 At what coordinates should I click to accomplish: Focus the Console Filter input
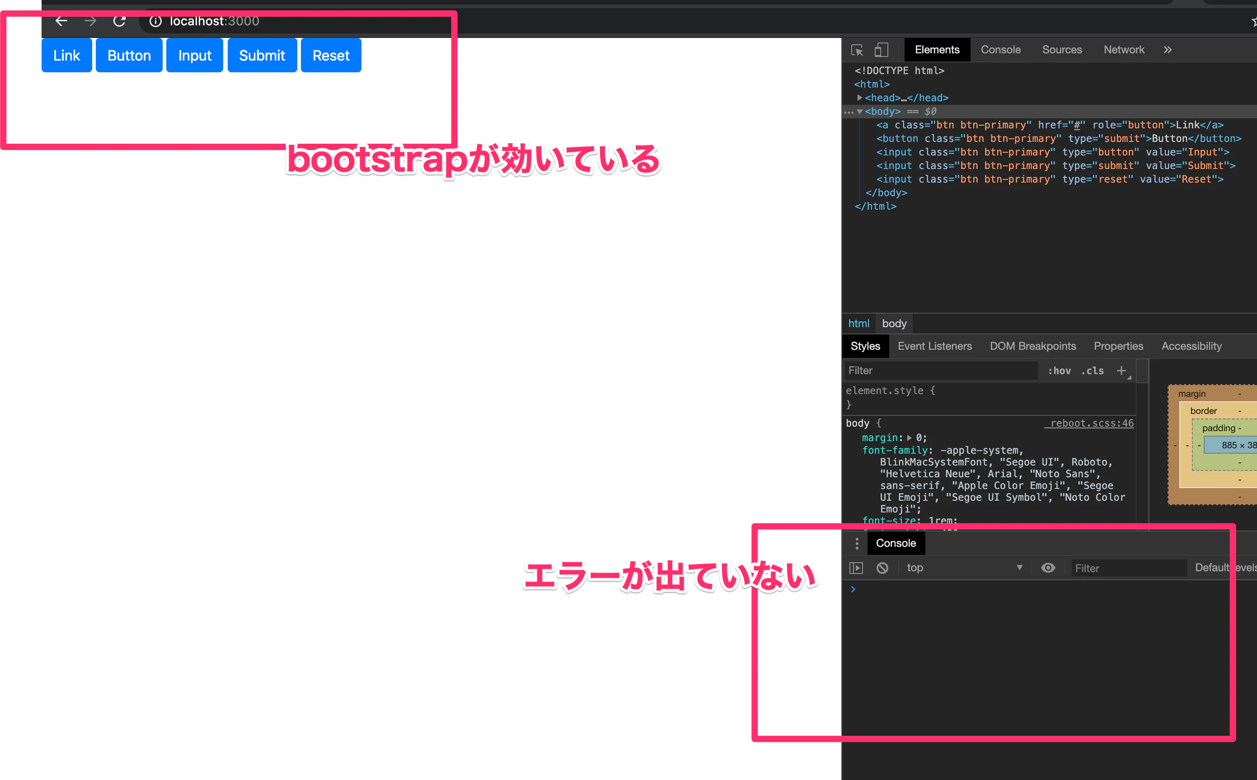point(1129,568)
